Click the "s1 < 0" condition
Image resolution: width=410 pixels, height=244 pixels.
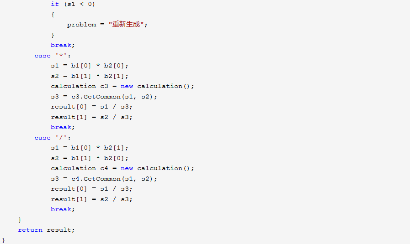click(79, 4)
